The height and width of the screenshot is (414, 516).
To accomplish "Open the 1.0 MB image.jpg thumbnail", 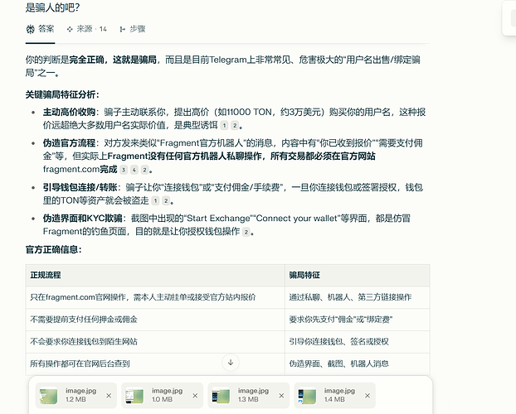I will (134, 396).
